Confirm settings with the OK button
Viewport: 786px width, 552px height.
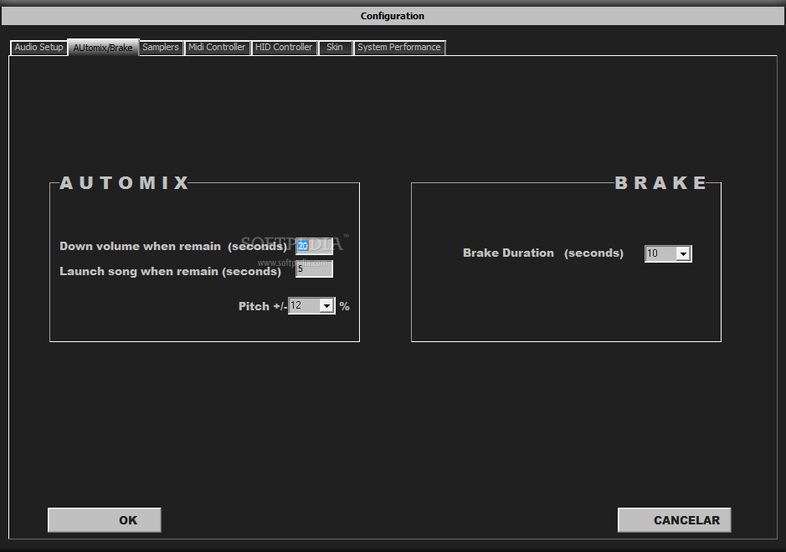105,520
